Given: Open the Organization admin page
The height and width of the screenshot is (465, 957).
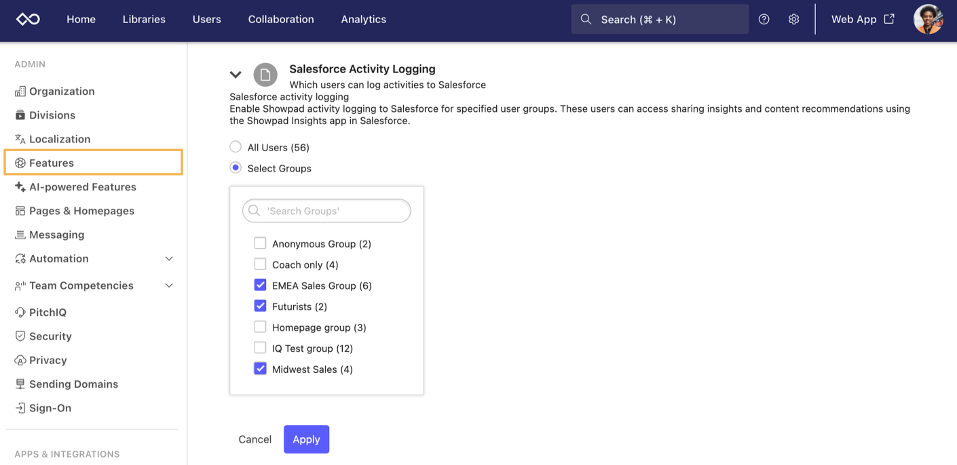Looking at the screenshot, I should point(62,91).
